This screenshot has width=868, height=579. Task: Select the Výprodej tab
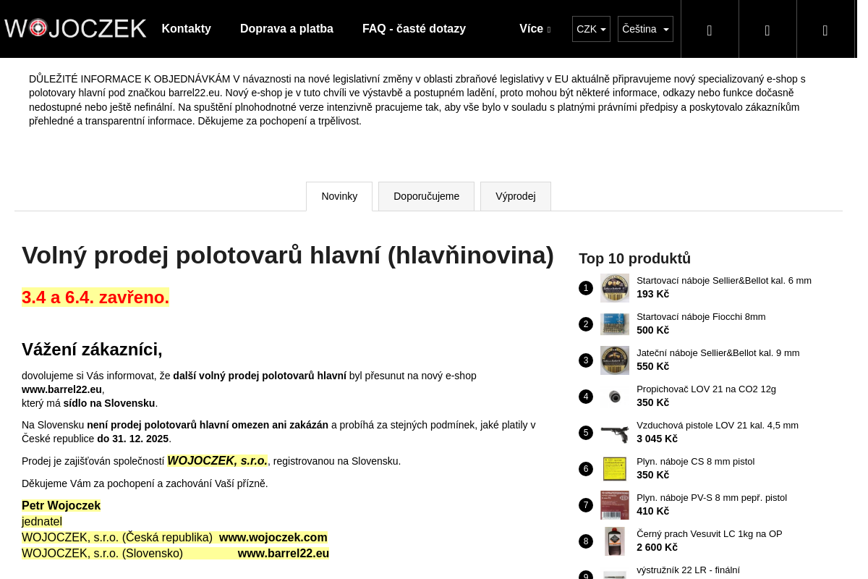515,196
